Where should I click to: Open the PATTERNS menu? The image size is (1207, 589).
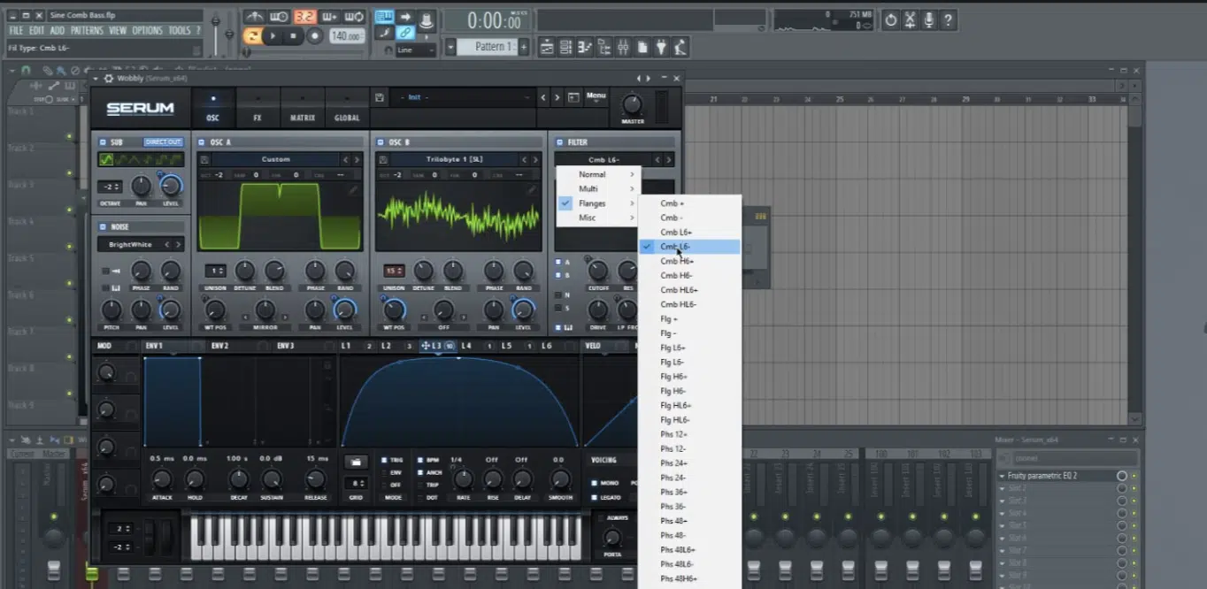click(87, 30)
